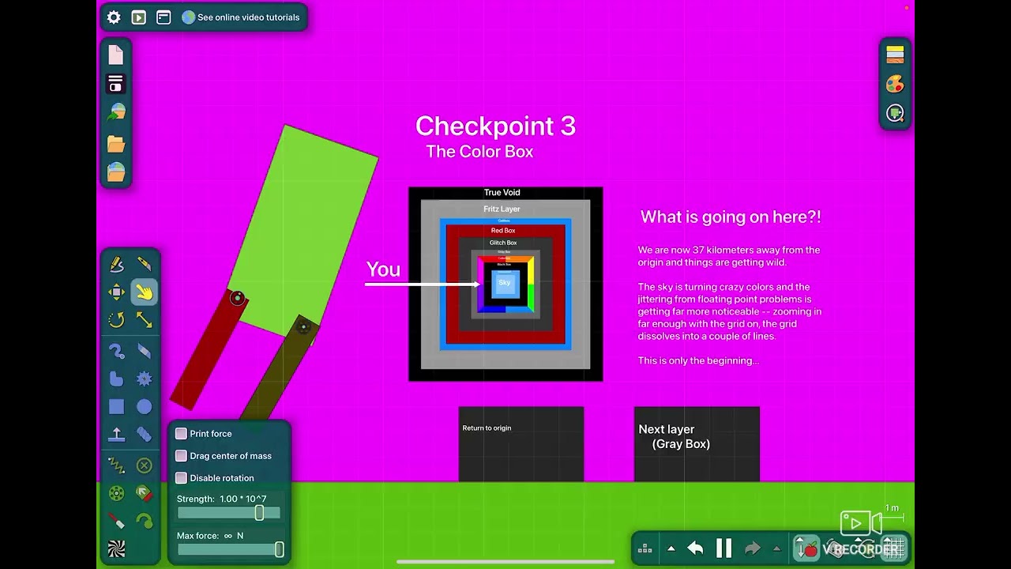Select the Brush tool
The image size is (1011, 569).
point(117,351)
